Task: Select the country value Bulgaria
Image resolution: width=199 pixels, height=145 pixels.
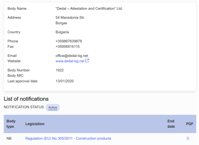Action: tap(62, 32)
